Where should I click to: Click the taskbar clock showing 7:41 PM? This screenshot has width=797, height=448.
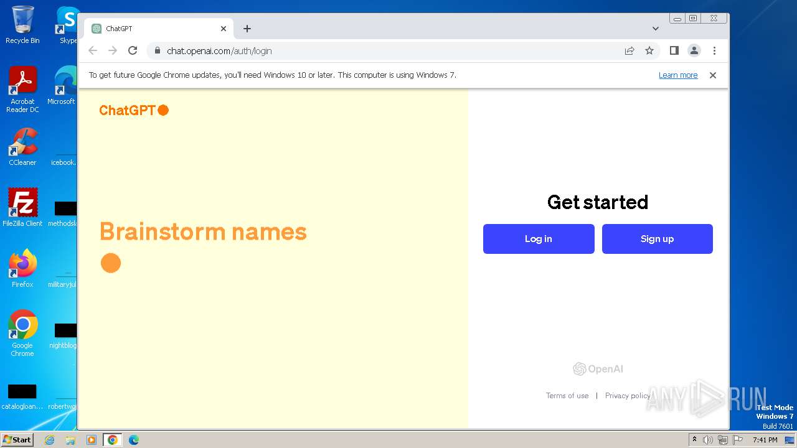(x=765, y=440)
